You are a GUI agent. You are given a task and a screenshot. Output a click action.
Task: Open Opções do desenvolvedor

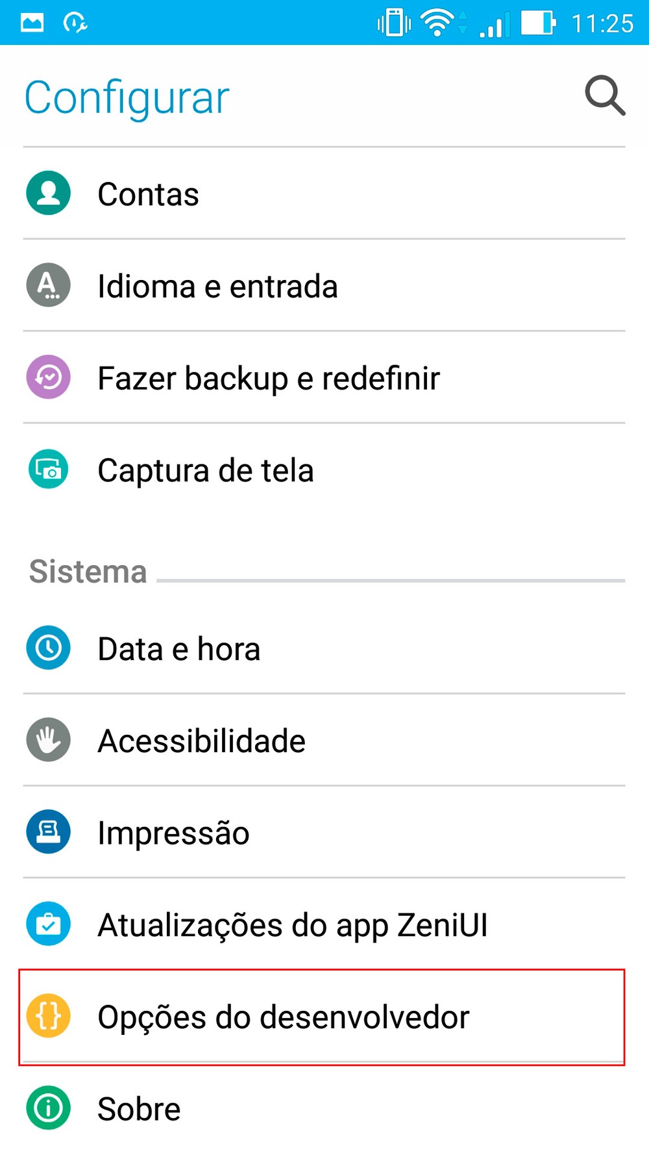tap(283, 1017)
